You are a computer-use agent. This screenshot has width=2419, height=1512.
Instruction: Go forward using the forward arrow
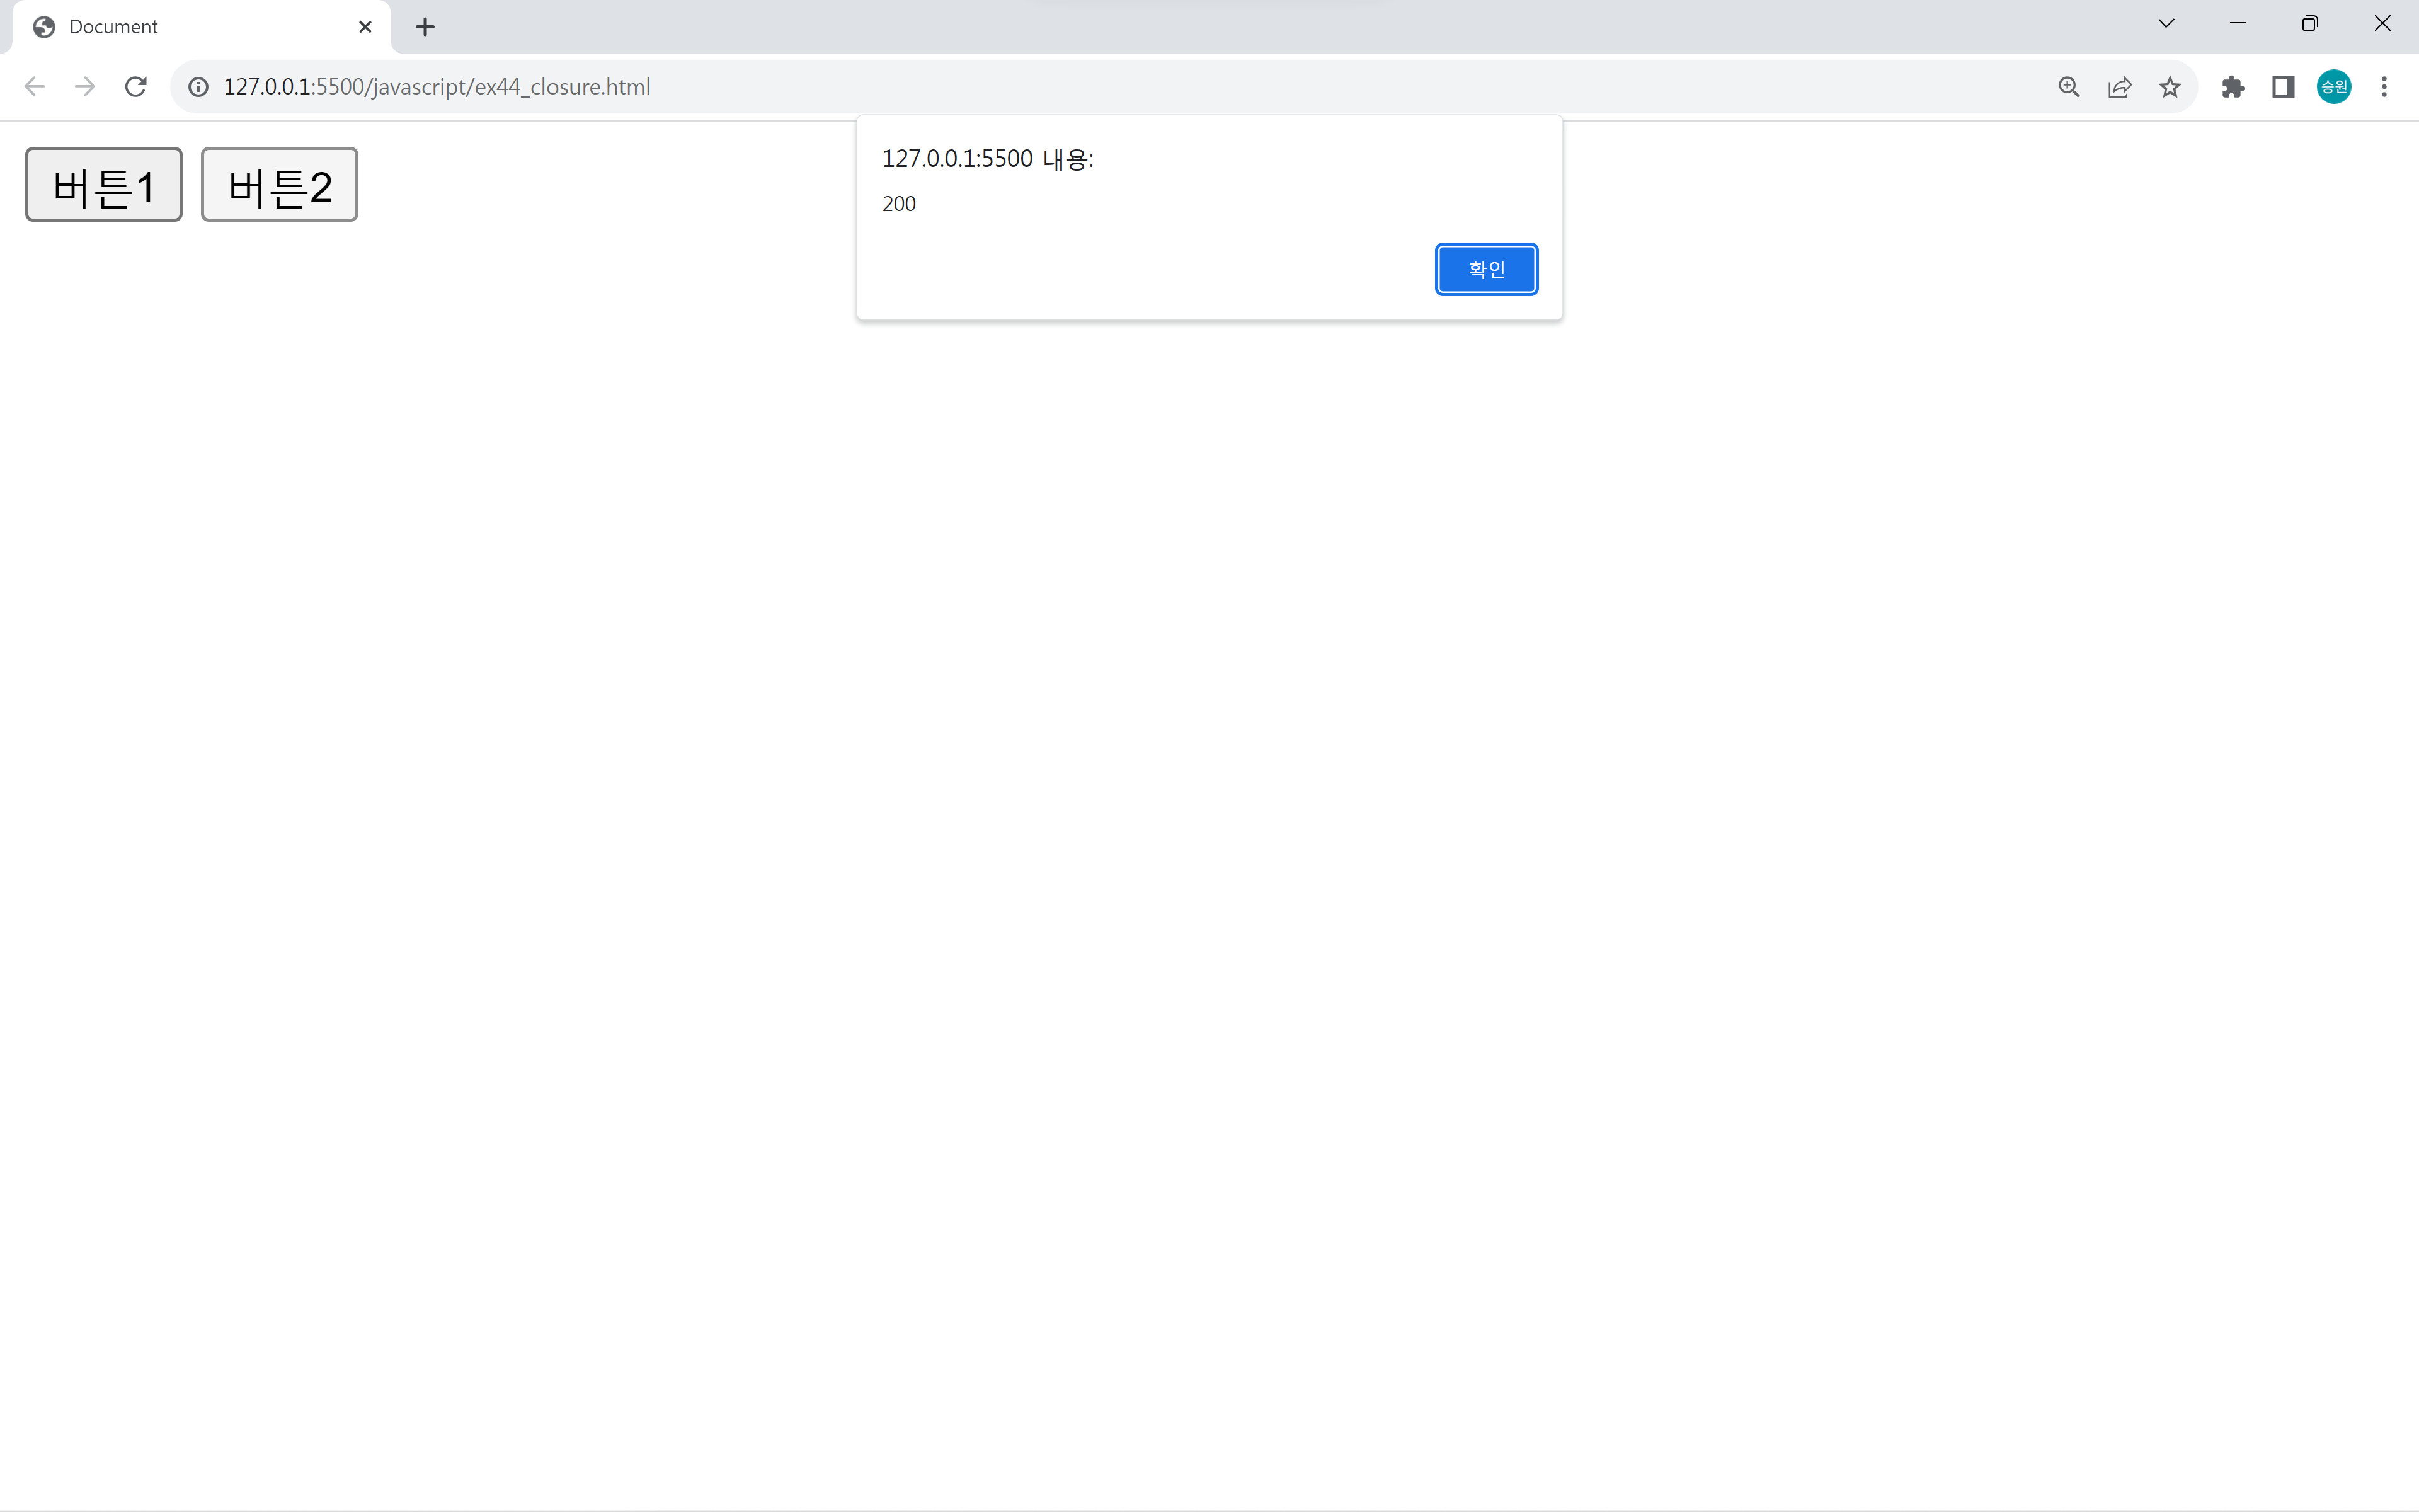[x=85, y=87]
